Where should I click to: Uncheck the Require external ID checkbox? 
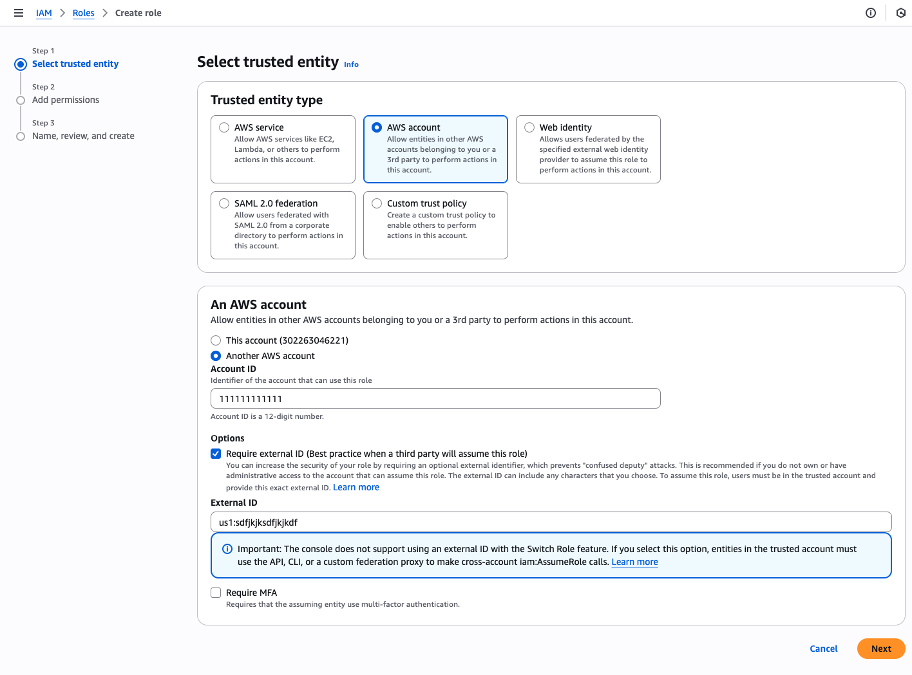216,454
